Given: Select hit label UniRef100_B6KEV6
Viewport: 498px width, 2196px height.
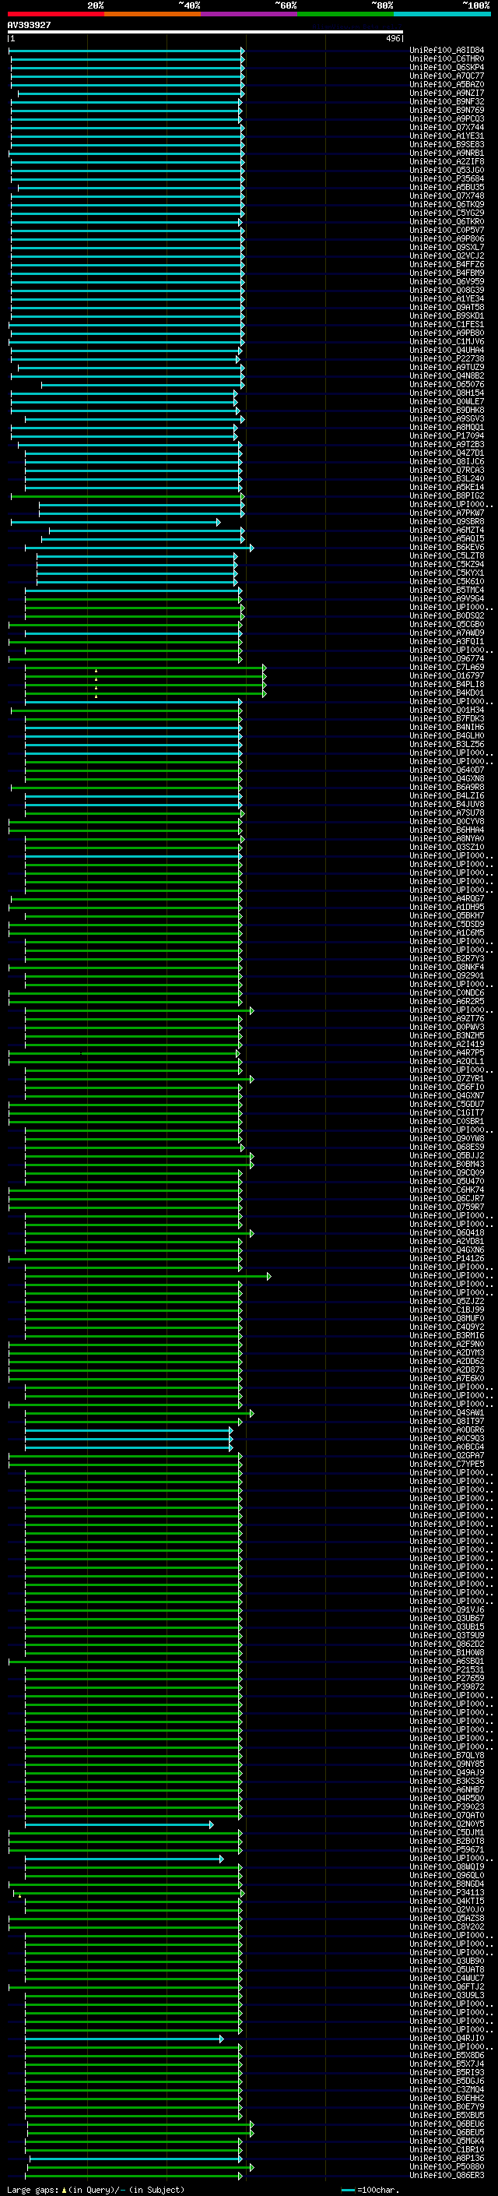Looking at the screenshot, I should point(447,548).
